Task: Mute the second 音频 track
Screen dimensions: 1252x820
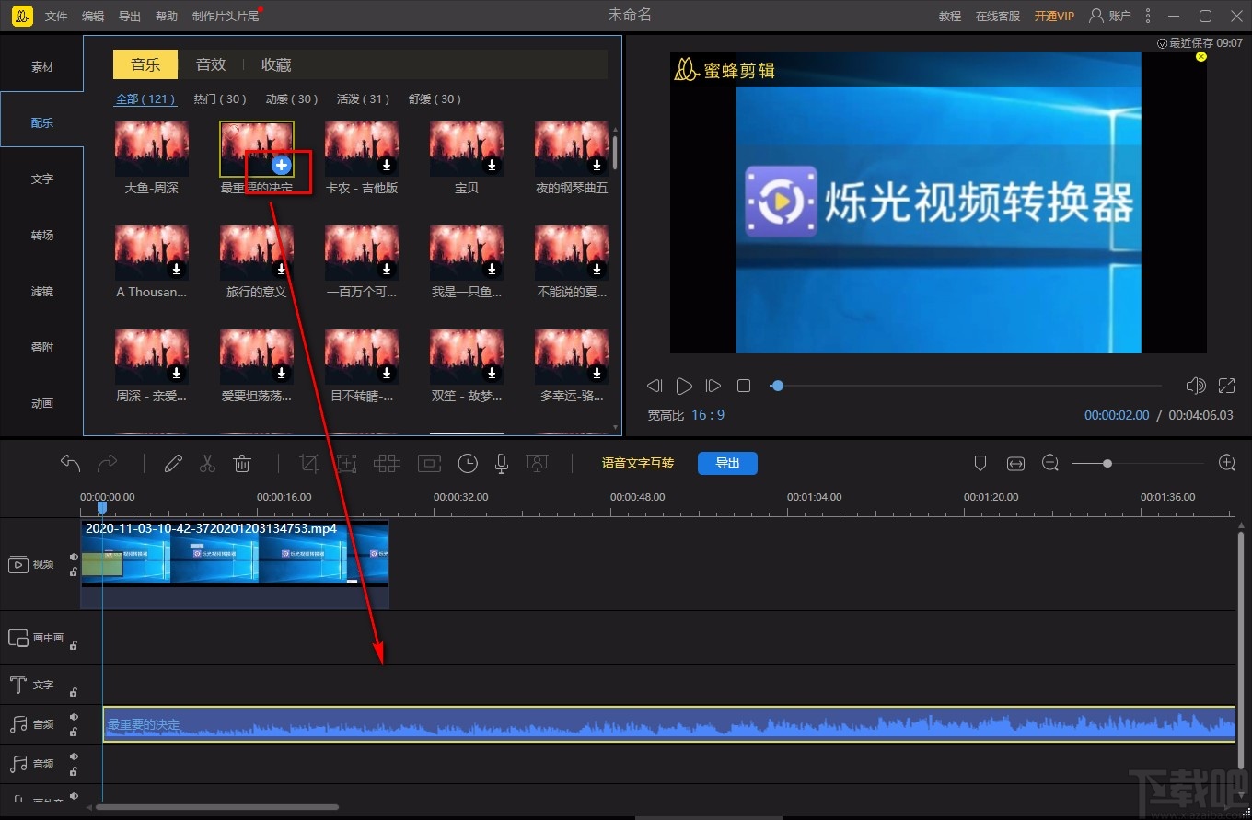Action: [x=74, y=756]
